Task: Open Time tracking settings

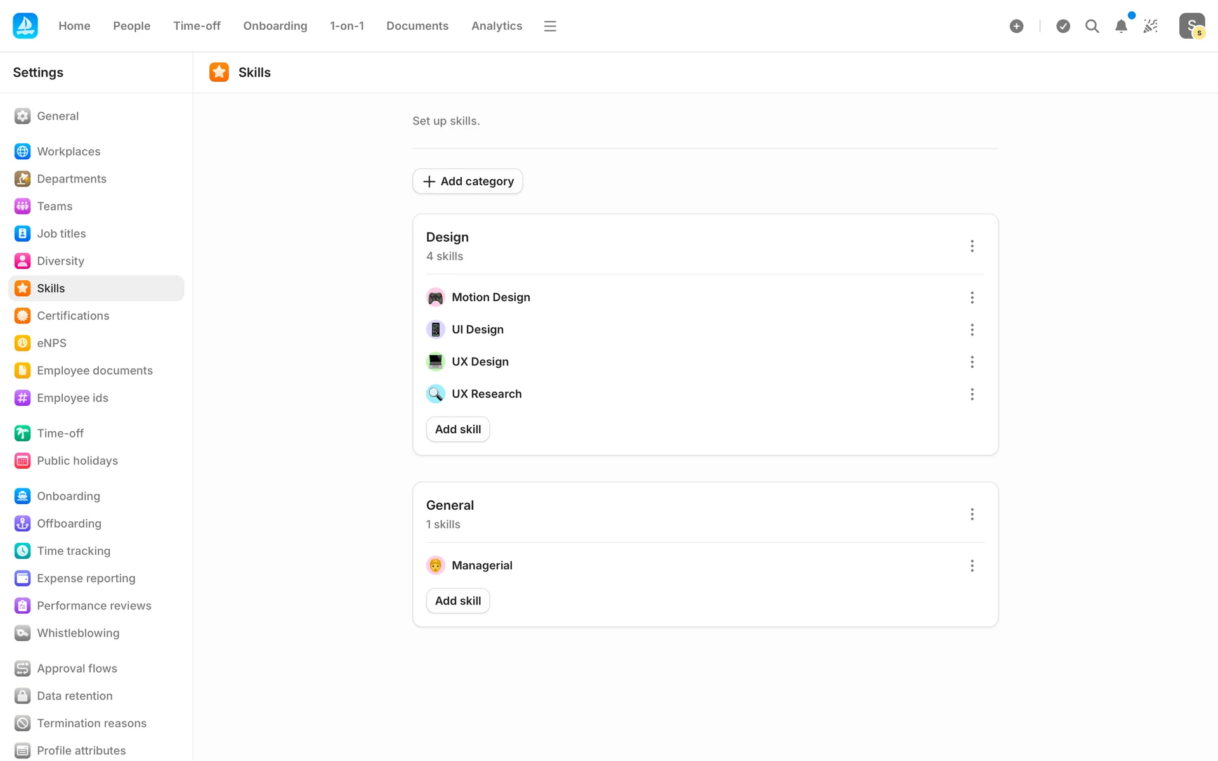Action: tap(74, 551)
